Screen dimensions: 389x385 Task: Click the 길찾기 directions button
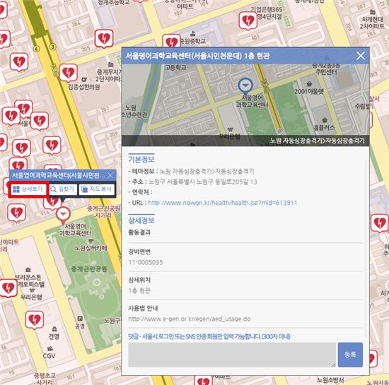click(x=63, y=189)
